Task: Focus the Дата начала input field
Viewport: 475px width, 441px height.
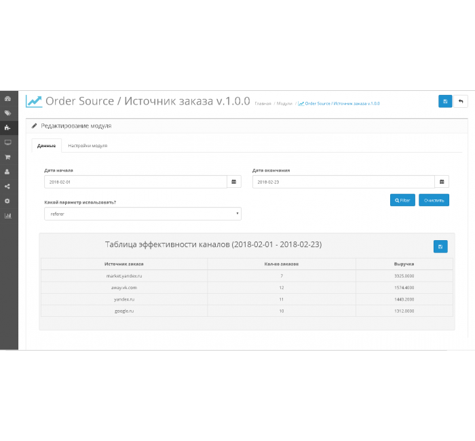Action: [x=136, y=182]
